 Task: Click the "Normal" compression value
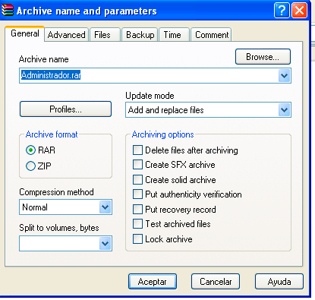35,207
